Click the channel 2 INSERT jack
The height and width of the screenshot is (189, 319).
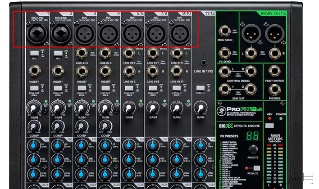[58, 71]
